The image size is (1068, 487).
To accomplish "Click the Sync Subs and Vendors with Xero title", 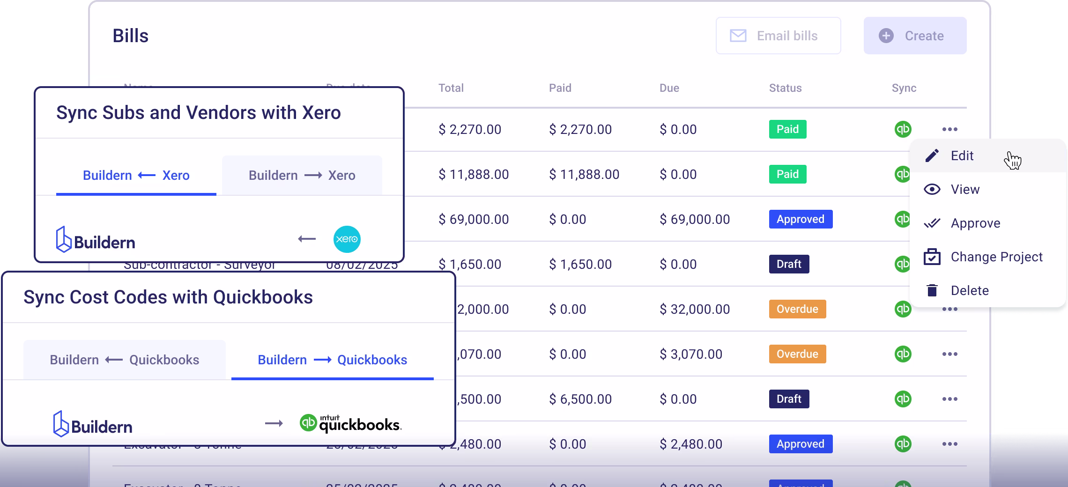I will (199, 113).
